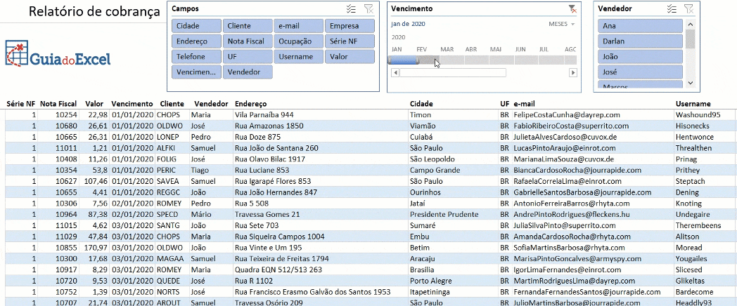
Task: Select the Username field in Campos
Action: (x=299, y=56)
